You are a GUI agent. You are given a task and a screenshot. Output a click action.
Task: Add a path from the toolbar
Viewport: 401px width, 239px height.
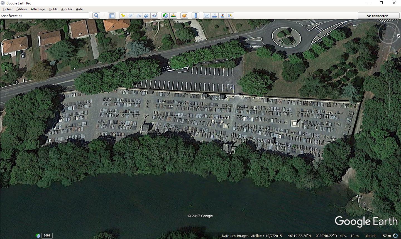pos(139,16)
